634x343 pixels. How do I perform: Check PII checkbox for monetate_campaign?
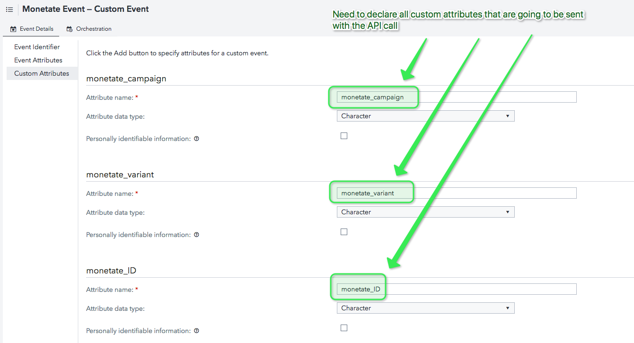click(x=344, y=136)
